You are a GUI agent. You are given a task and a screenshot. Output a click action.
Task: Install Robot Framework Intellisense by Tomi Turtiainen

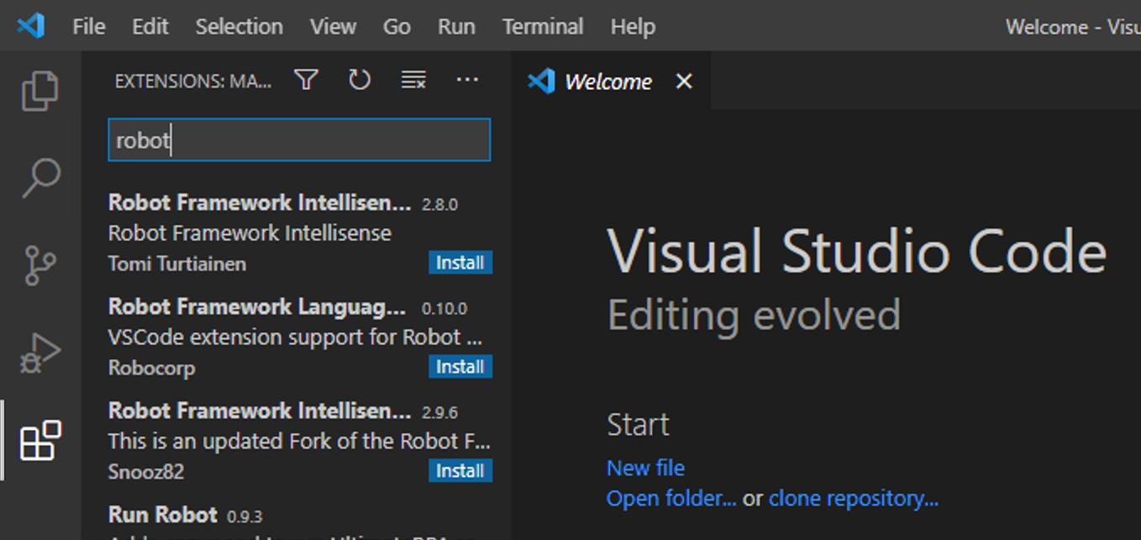click(460, 263)
